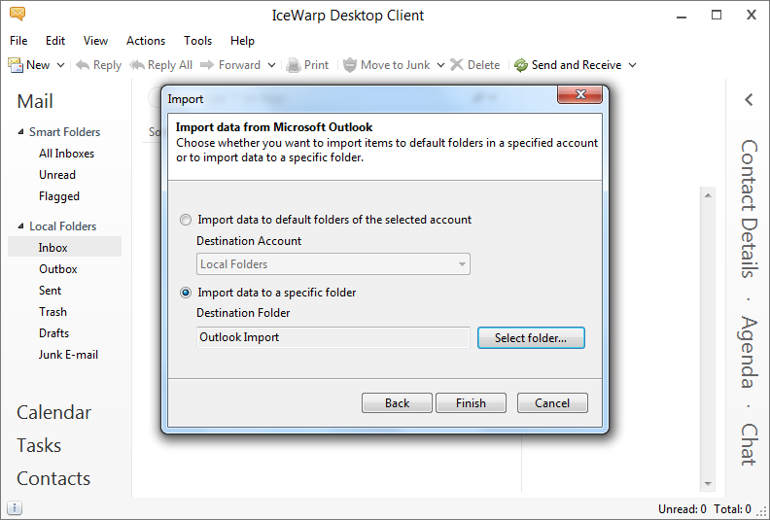This screenshot has height=520, width=770.
Task: Click the Reply arrow icon
Action: (x=83, y=65)
